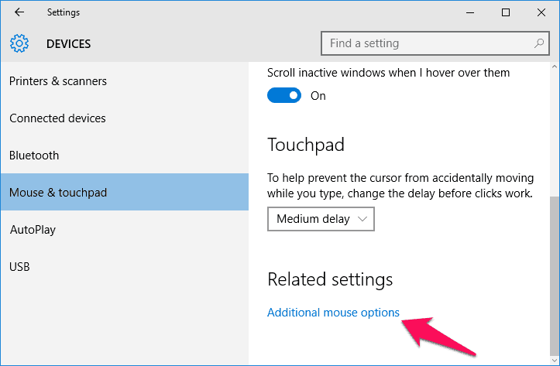The width and height of the screenshot is (560, 366).
Task: Toggle off scroll inactive windows switch
Action: click(x=284, y=95)
